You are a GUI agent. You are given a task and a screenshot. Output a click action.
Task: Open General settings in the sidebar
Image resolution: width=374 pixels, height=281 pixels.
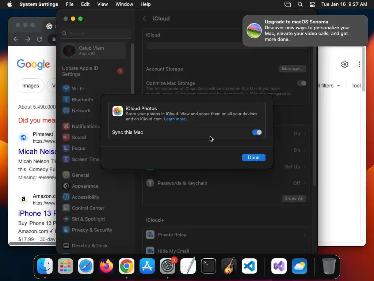(x=93, y=175)
